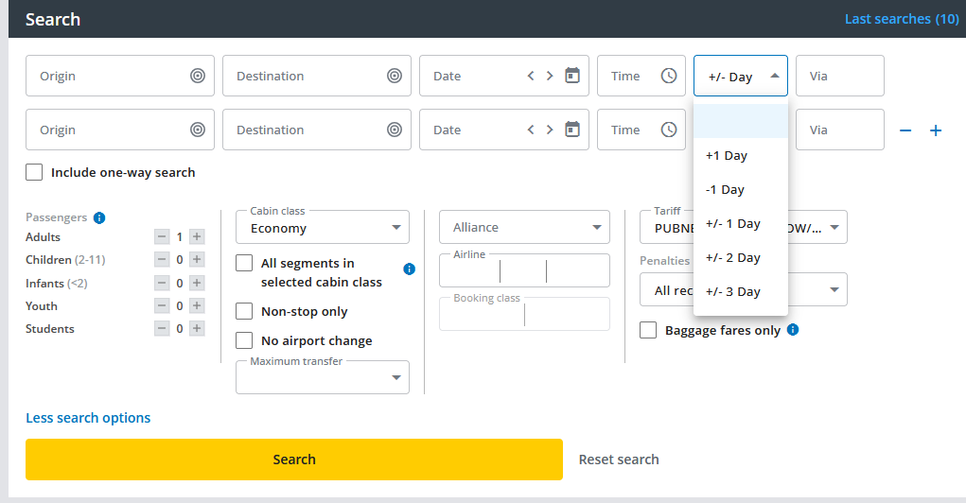Click the plus icon to add flight segment
This screenshot has height=503, width=966.
coord(936,130)
